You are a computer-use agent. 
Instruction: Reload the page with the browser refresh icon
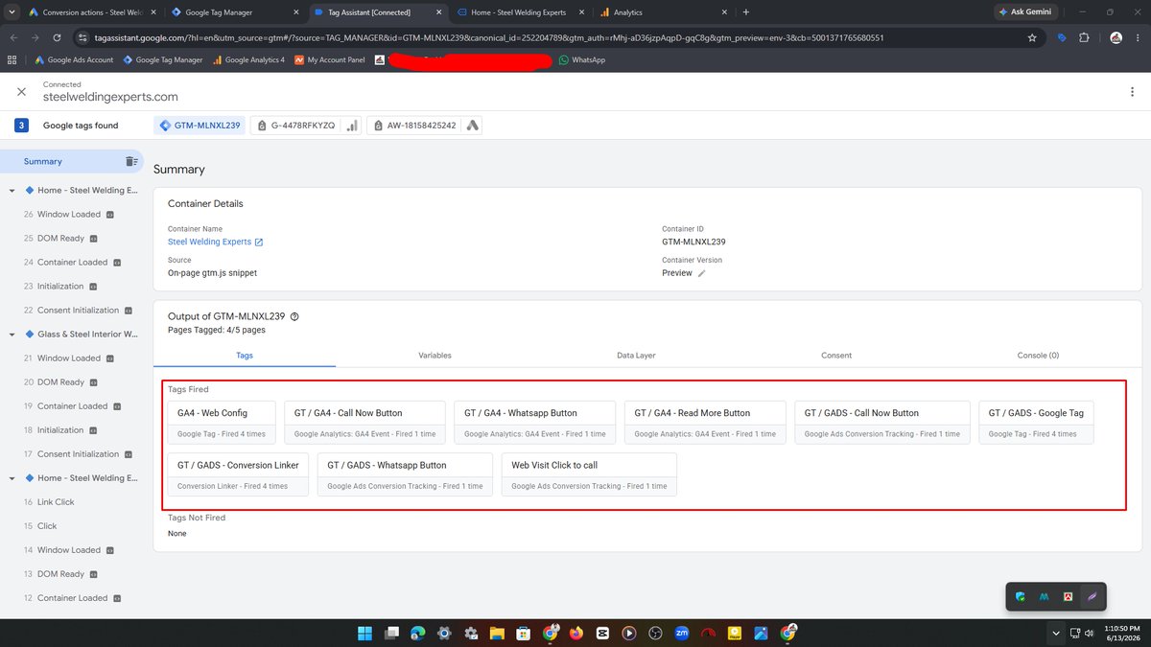58,38
